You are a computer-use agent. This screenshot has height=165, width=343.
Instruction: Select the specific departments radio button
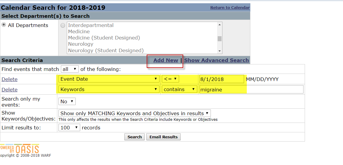pyautogui.click(x=63, y=26)
